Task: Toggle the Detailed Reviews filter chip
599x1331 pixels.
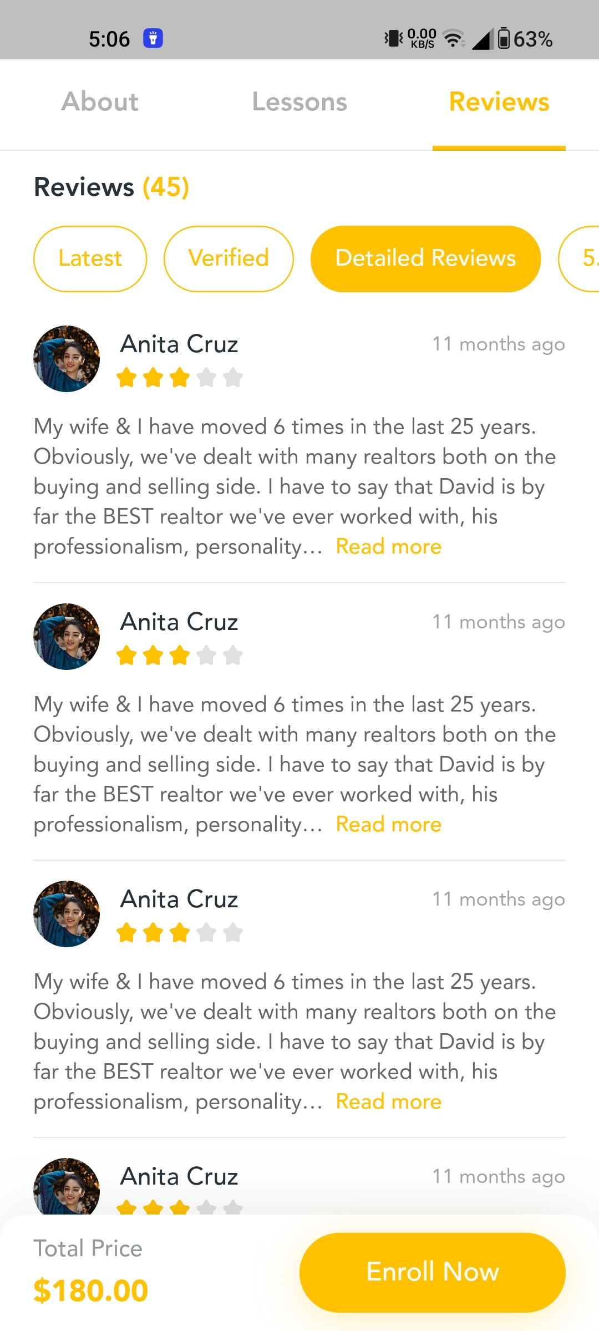Action: (425, 258)
